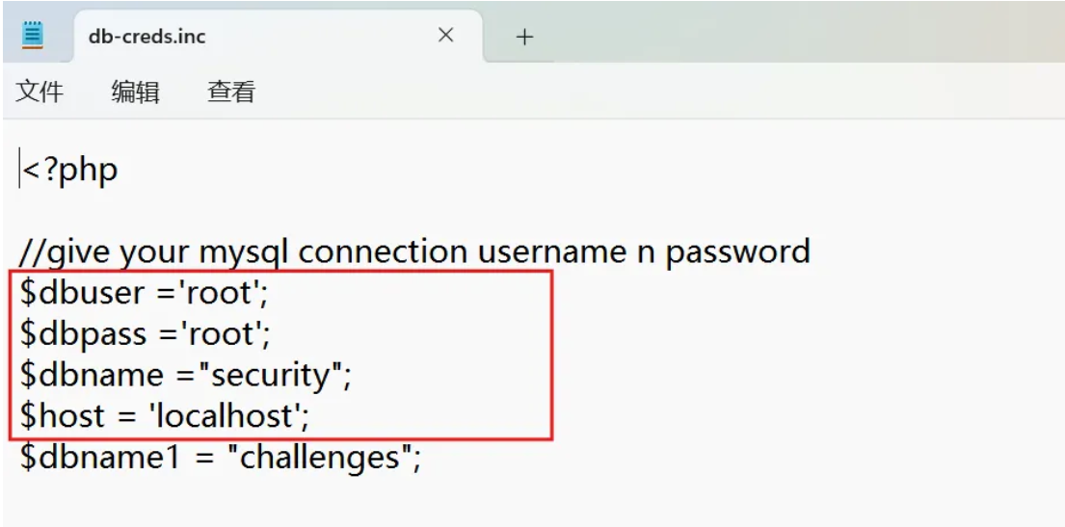
Task: Place cursor in the $dbpass variable
Action: (x=84, y=333)
